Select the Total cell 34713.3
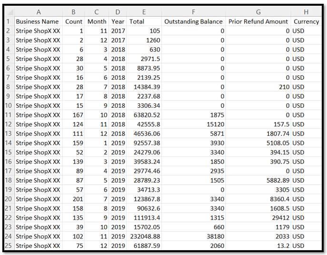 (144, 190)
